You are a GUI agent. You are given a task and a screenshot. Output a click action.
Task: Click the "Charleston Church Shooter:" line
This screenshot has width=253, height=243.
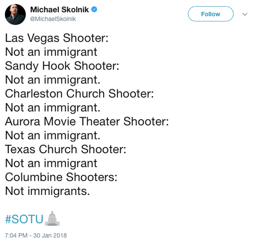(x=79, y=93)
